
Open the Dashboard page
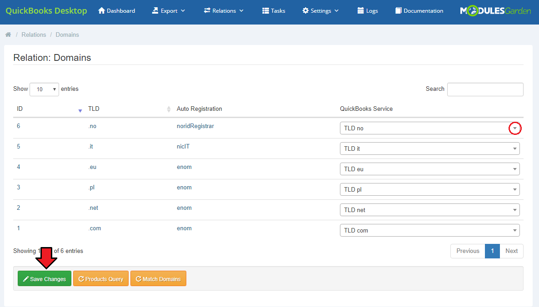116,11
